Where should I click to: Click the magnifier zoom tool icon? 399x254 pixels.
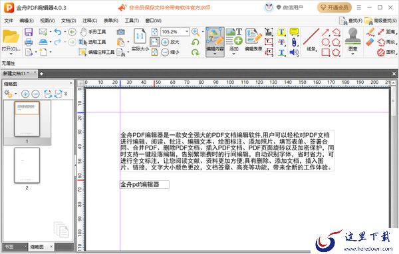click(196, 32)
